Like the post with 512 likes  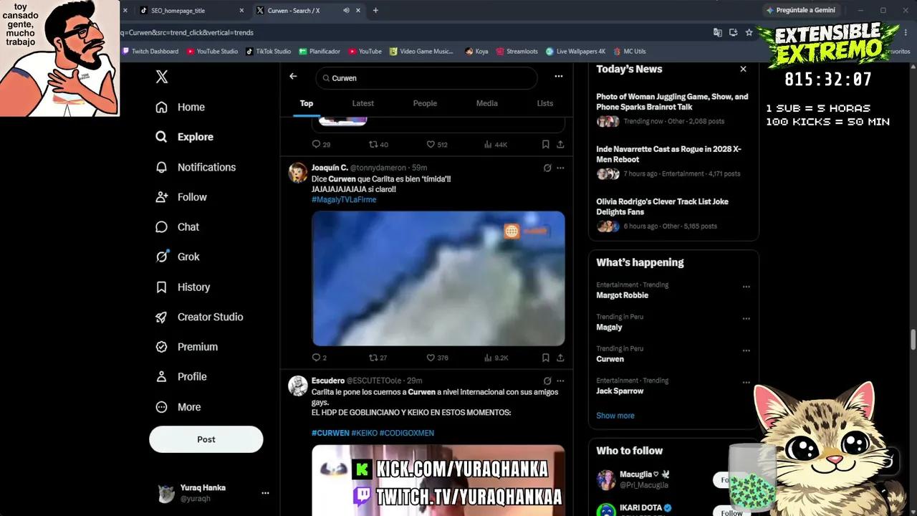[437, 144]
